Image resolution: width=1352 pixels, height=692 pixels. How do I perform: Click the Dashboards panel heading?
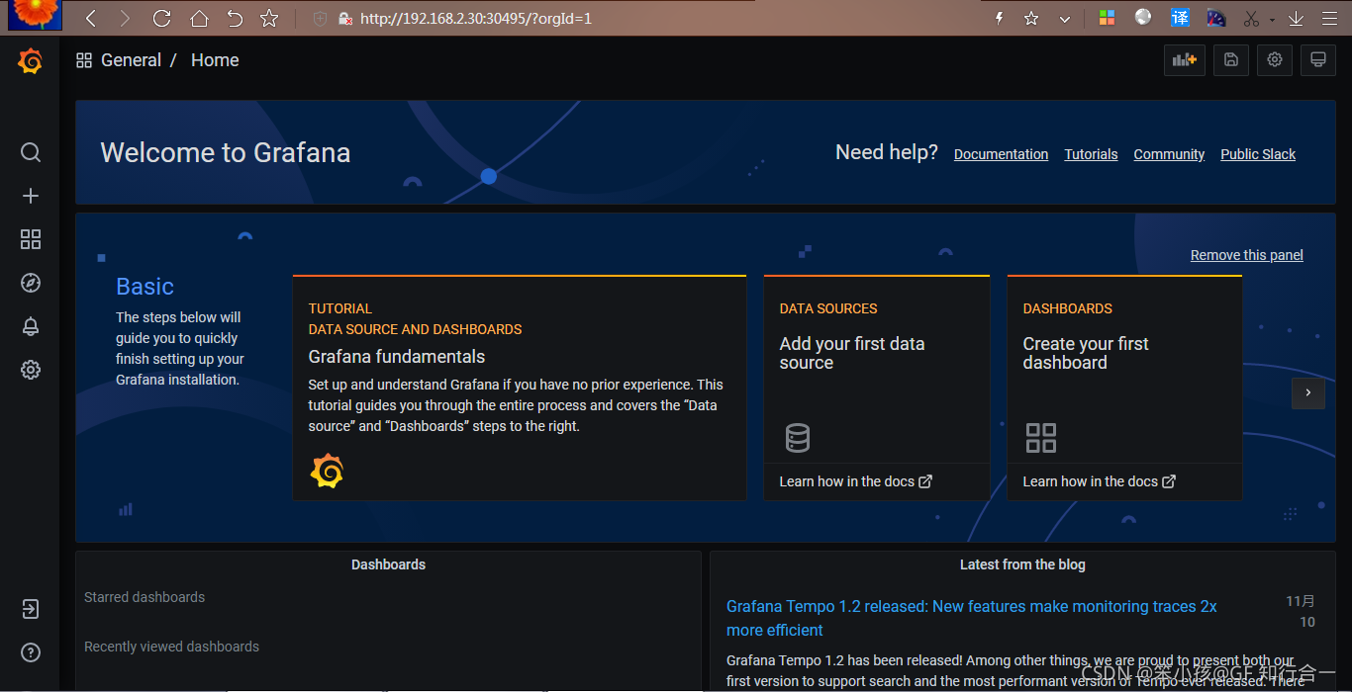click(x=388, y=564)
